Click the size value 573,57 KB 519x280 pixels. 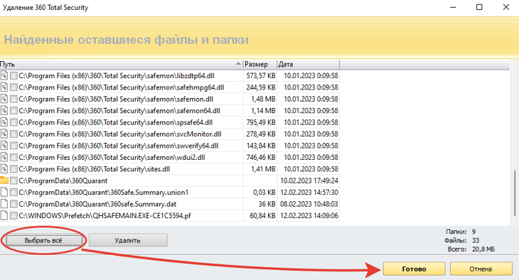[x=261, y=76]
